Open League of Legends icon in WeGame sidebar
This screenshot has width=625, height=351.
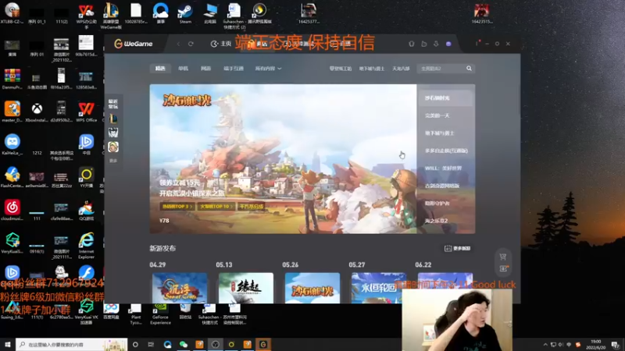(113, 119)
